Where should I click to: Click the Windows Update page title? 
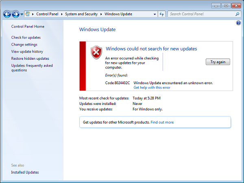coord(98,30)
